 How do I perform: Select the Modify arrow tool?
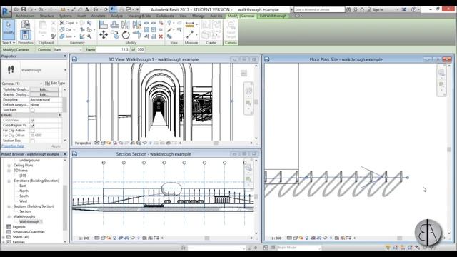click(x=9, y=29)
